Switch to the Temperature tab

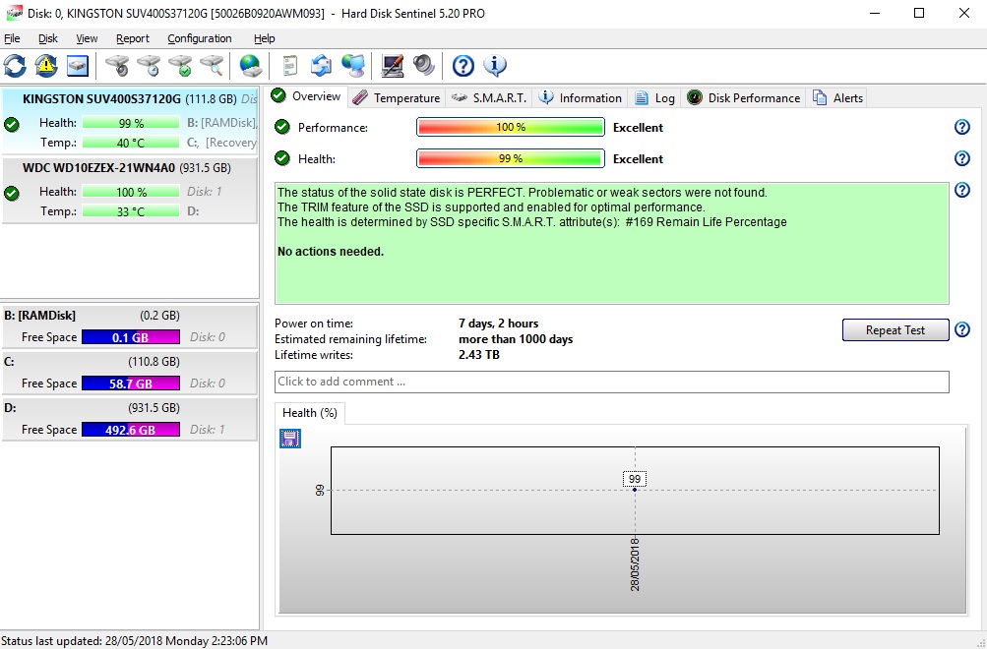[x=397, y=98]
